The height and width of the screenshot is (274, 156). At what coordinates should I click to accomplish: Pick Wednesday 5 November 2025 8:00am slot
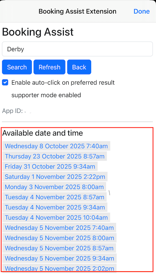pyautogui.click(x=59, y=238)
